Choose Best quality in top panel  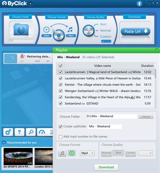pos(103,24)
